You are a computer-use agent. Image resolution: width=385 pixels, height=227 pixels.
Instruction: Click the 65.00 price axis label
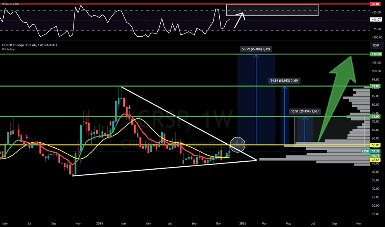pyautogui.click(x=376, y=130)
